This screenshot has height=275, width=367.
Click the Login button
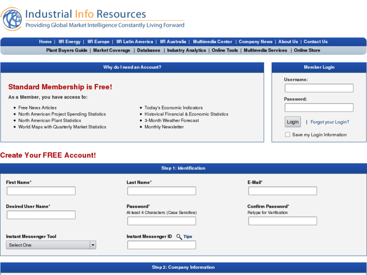pos(293,122)
